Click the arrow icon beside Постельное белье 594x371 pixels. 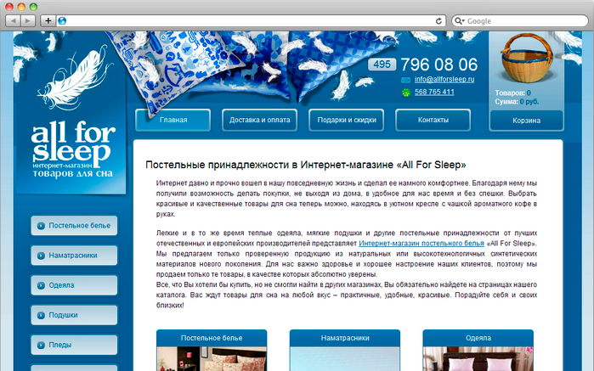(41, 226)
